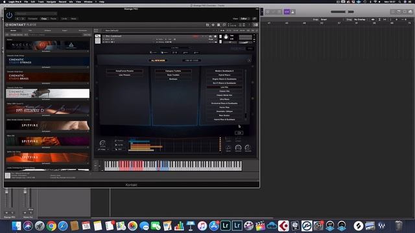The height and width of the screenshot is (233, 415).
Task: Open the Snap Smart dropdown in Logic
Action: (x=331, y=19)
